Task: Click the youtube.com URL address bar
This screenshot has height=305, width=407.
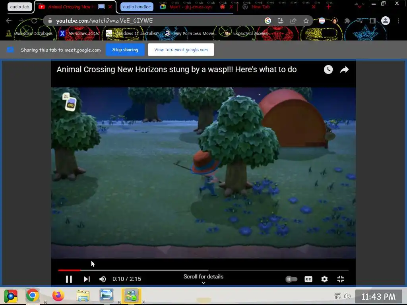Action: point(156,21)
